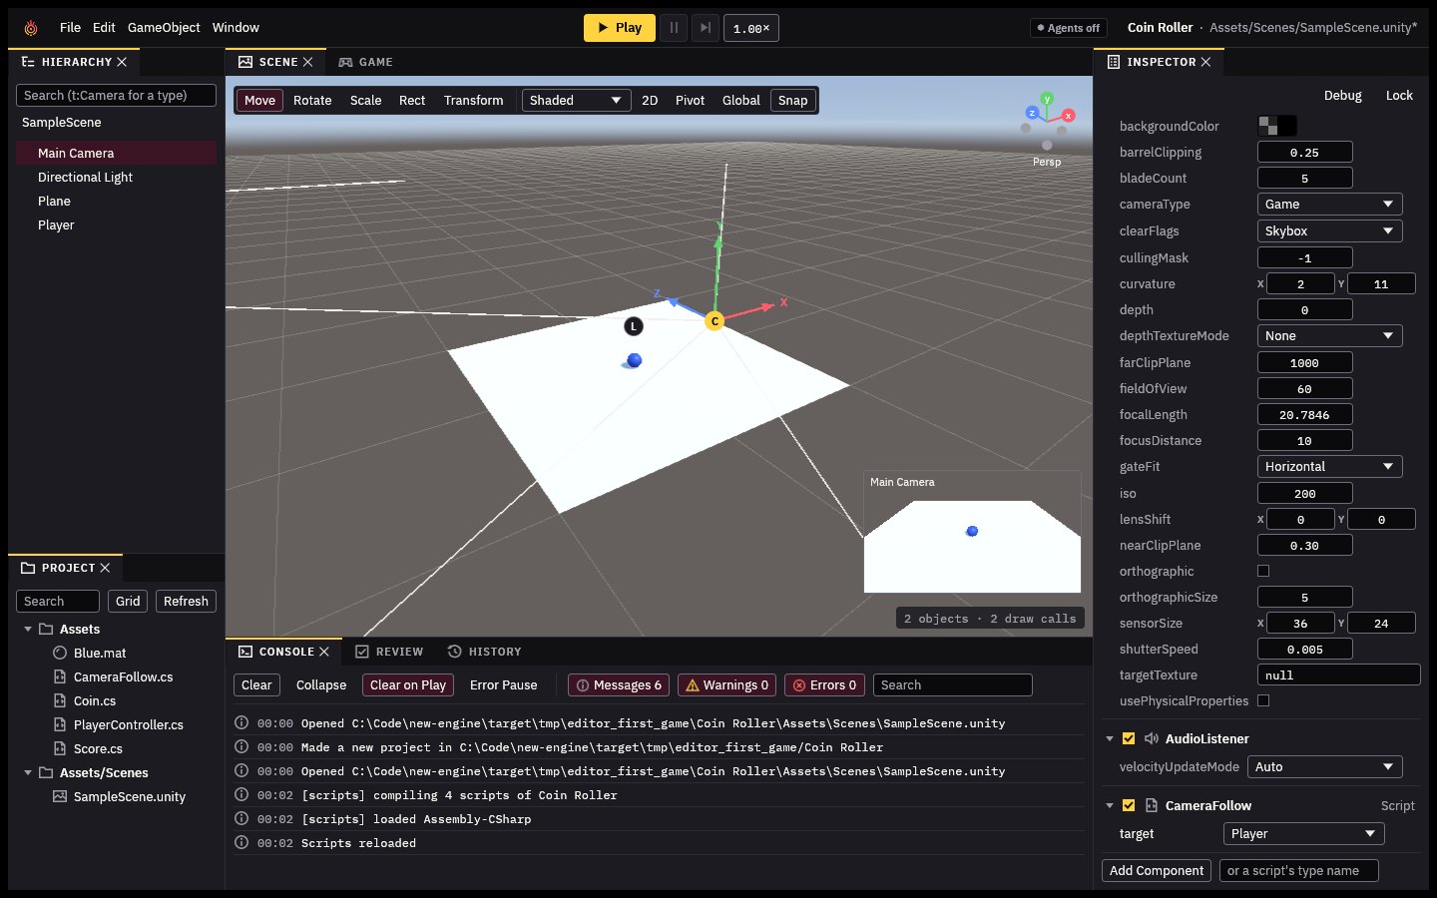Step one frame forward
The width and height of the screenshot is (1437, 898).
tap(706, 28)
